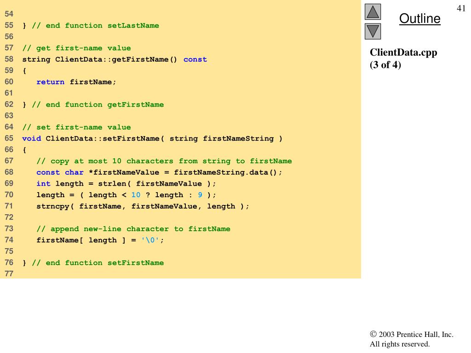
Task: Click the '© 2003 Prentice Hall, Inc.' copyright
Action: click(x=412, y=334)
